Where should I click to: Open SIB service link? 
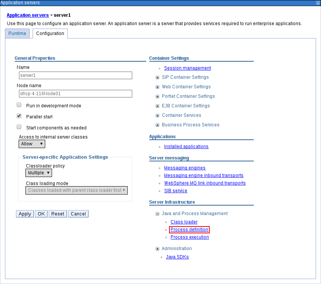coord(176,191)
